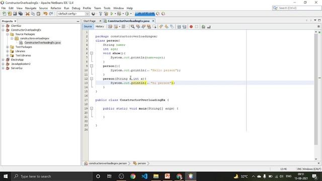The width and height of the screenshot is (322, 181).
Task: Open the Profile Project dropdown arrow
Action: coord(131,14)
